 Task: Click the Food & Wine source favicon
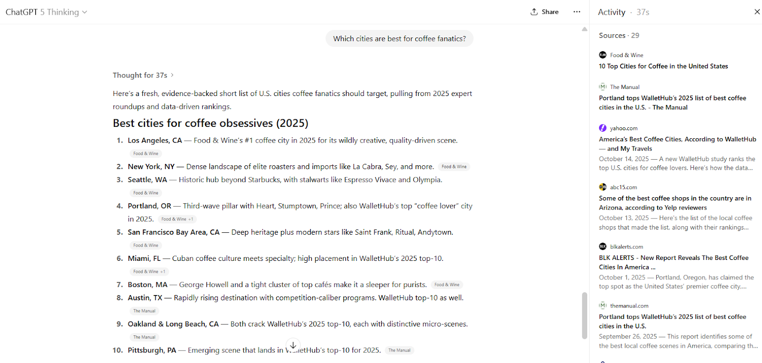[602, 55]
